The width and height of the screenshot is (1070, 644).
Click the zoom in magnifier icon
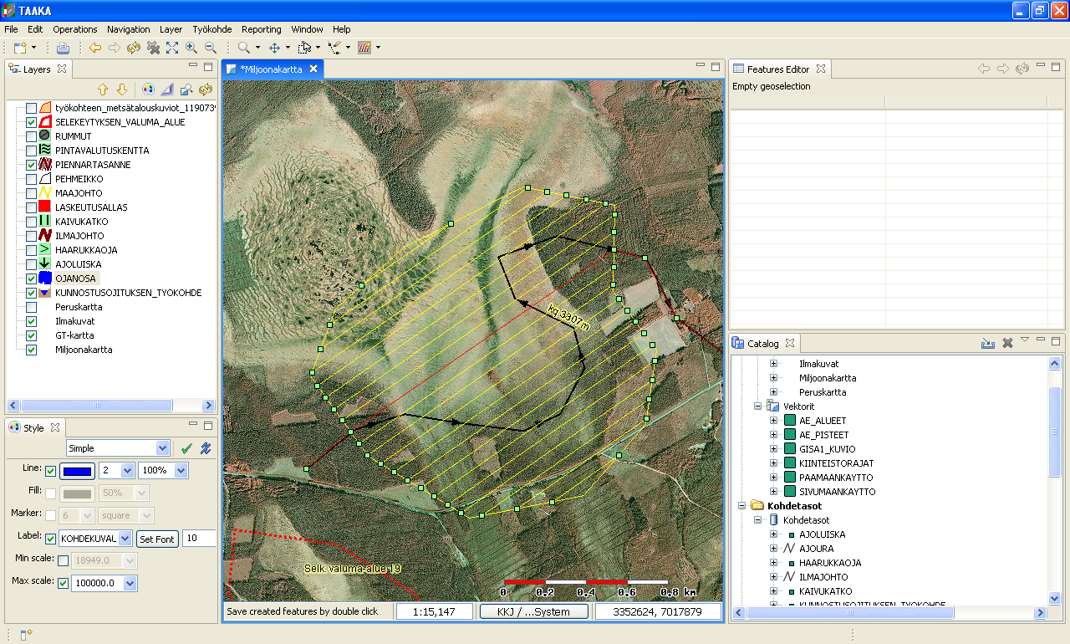coord(191,48)
